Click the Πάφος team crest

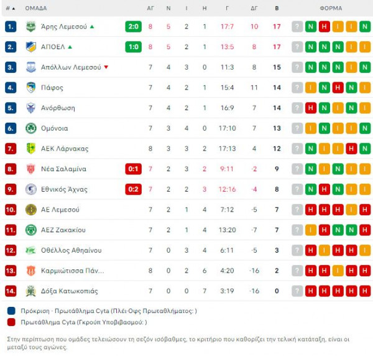tap(30, 87)
